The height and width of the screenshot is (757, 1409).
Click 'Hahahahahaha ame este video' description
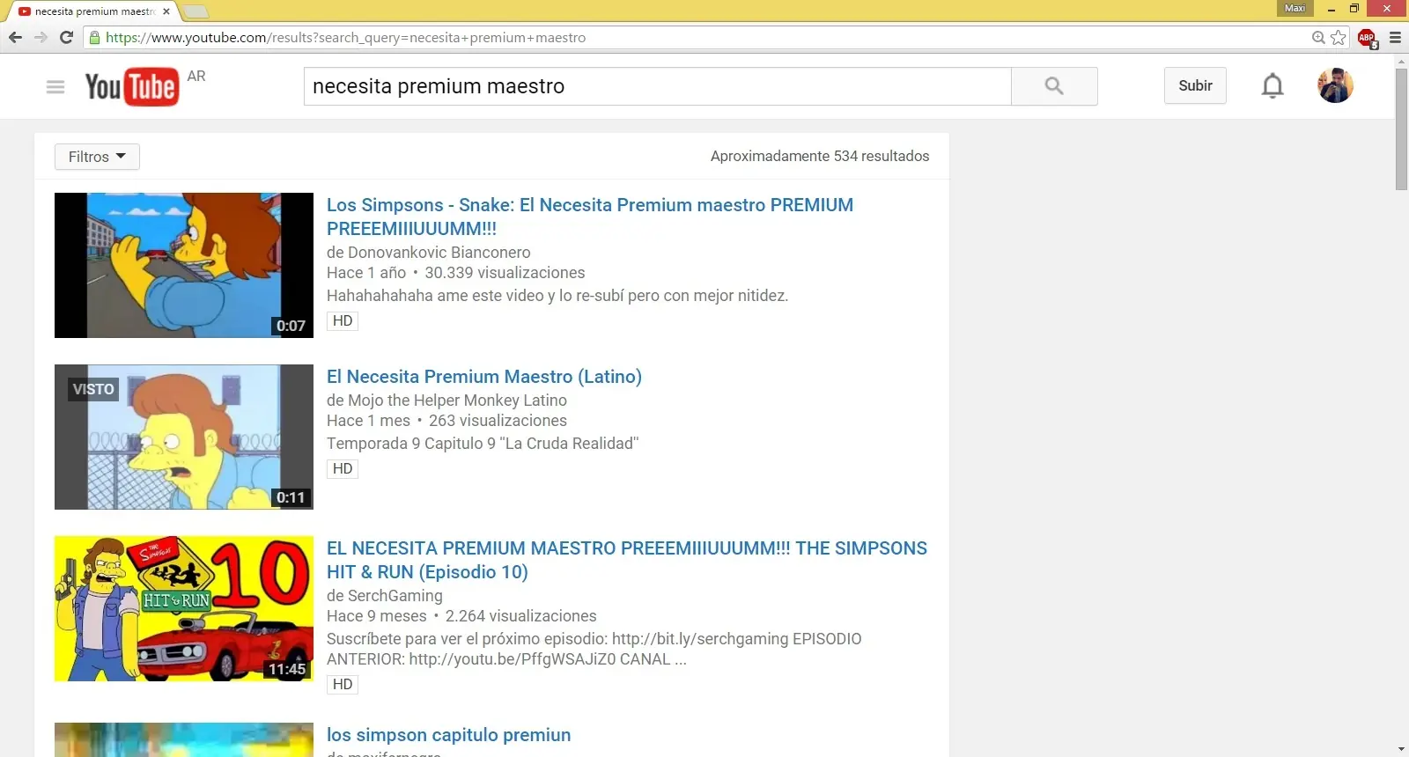coord(557,296)
